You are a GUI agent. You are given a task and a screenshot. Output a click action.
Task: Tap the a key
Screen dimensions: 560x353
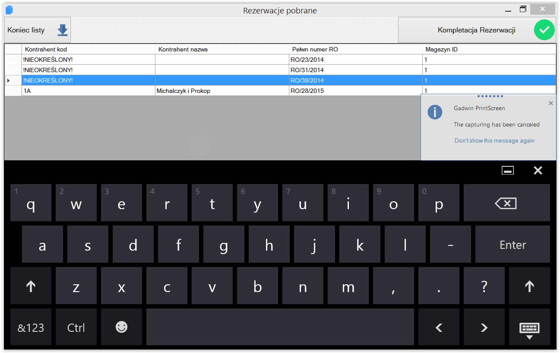pos(42,244)
